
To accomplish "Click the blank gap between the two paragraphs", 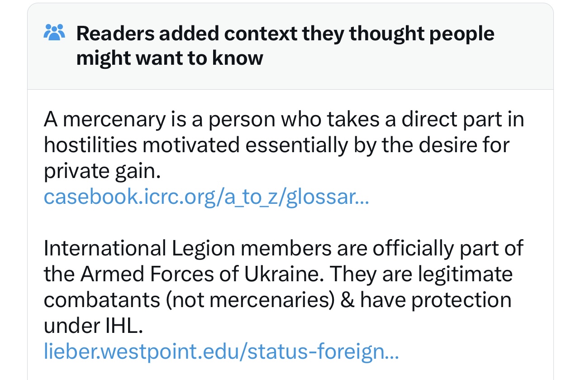I will click(x=290, y=222).
